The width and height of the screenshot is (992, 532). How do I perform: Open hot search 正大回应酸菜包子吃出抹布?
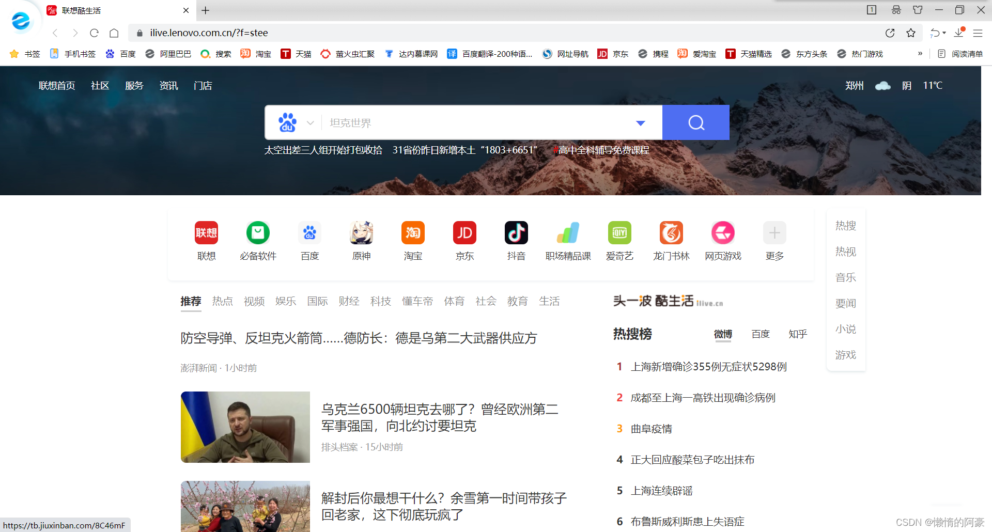tap(692, 460)
